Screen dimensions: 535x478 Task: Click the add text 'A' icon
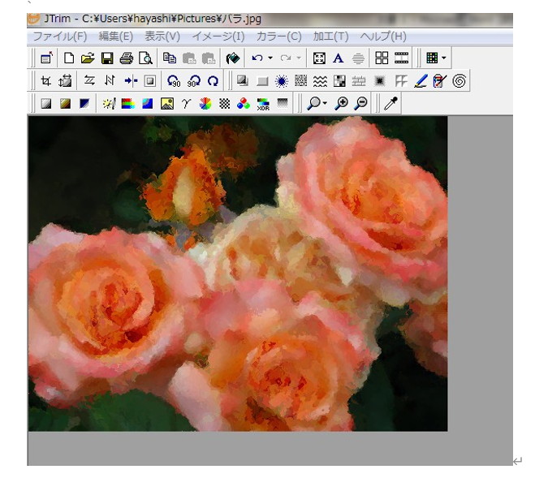[339, 58]
